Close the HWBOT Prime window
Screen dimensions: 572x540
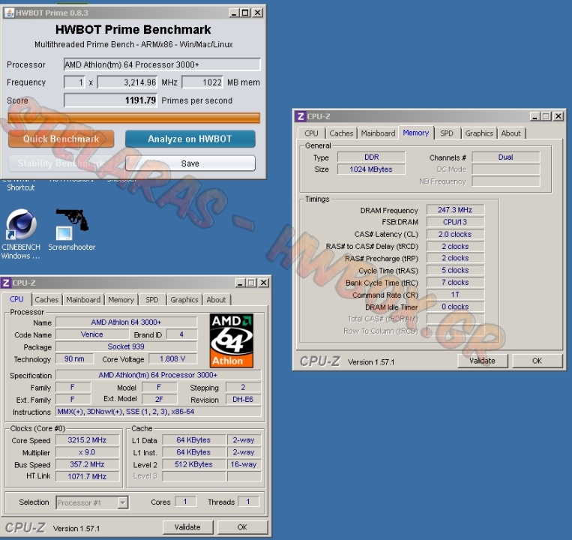(258, 13)
